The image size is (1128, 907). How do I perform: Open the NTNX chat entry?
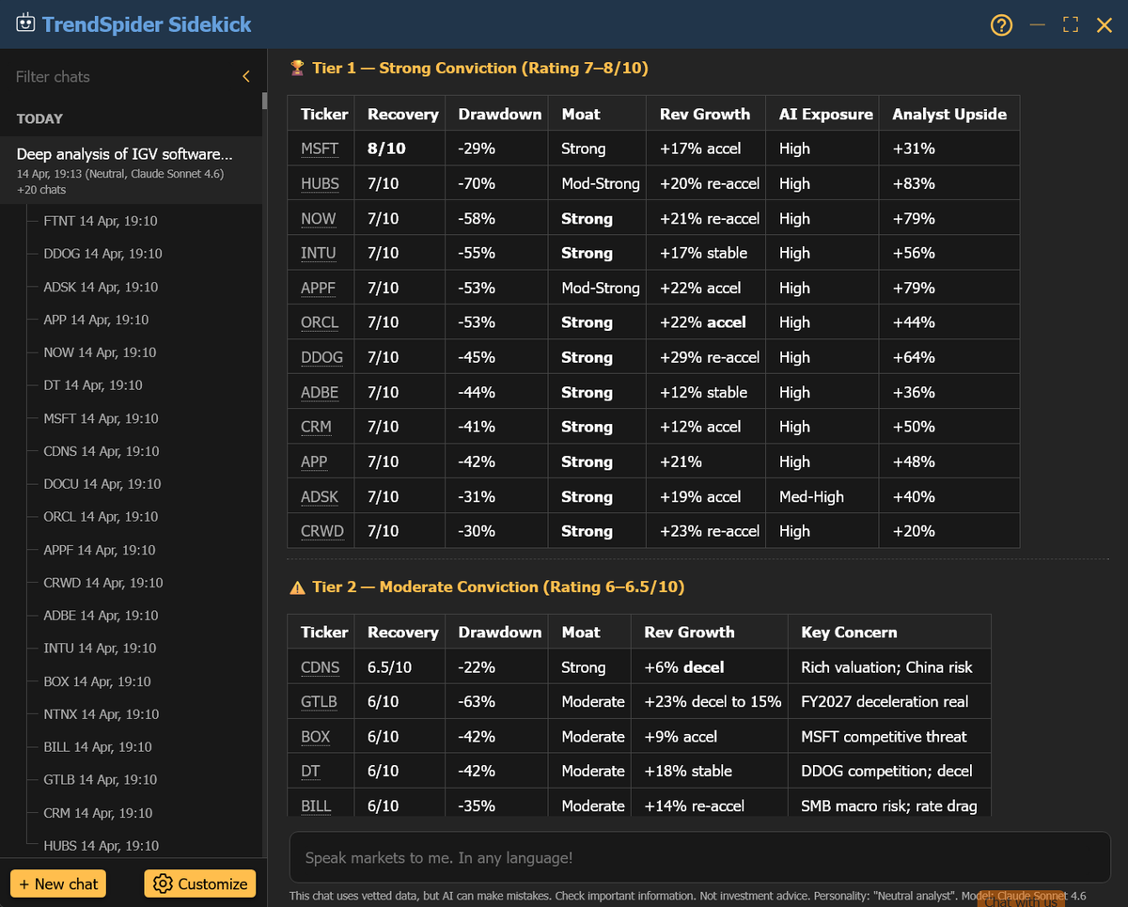tap(102, 714)
